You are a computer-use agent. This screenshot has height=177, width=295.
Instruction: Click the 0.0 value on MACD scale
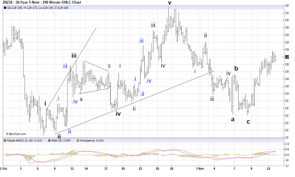coord(287,155)
